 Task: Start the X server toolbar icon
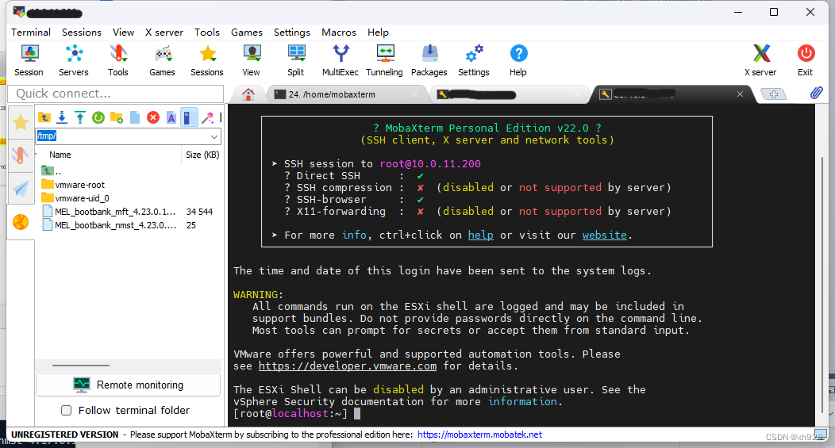(x=760, y=60)
